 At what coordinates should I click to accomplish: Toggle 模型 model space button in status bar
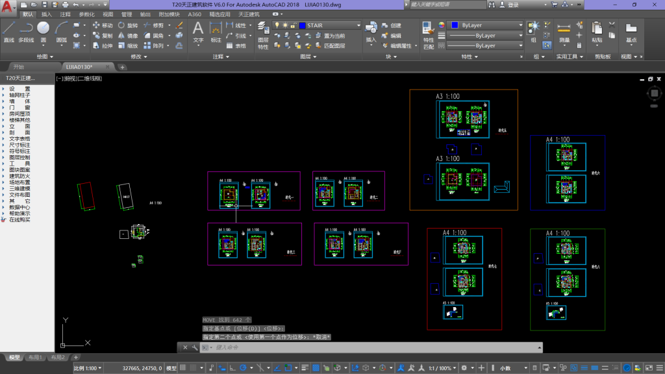tap(171, 368)
